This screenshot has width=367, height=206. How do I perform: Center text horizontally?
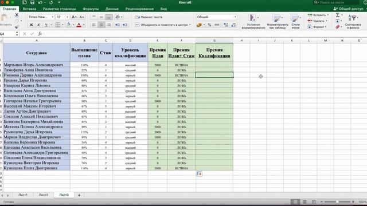[x=101, y=25]
